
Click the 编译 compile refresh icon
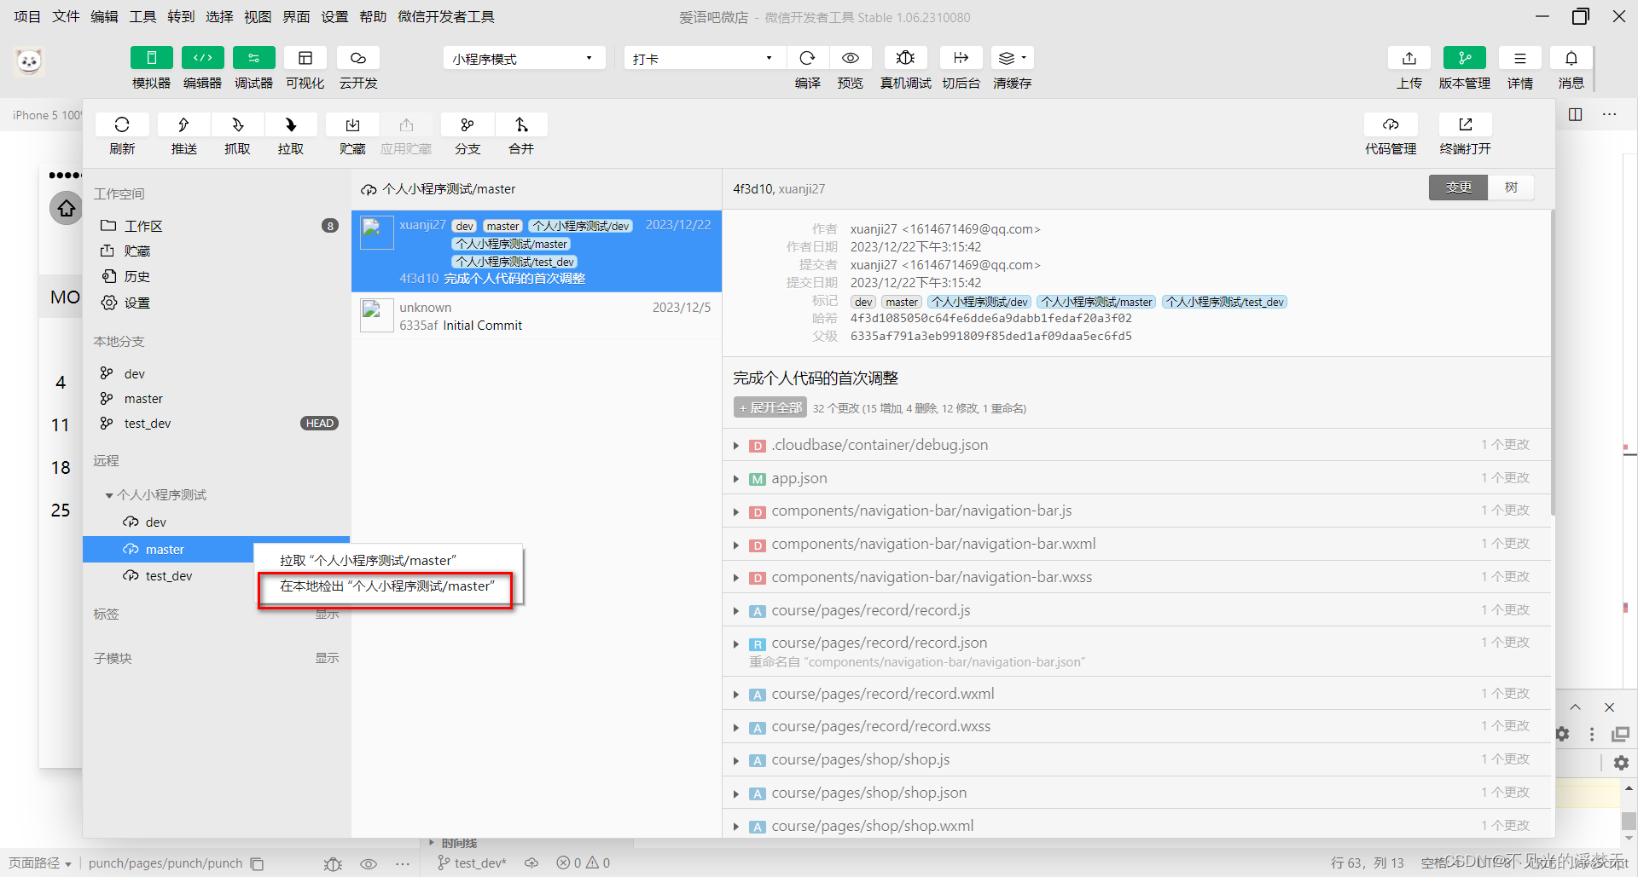tap(807, 58)
